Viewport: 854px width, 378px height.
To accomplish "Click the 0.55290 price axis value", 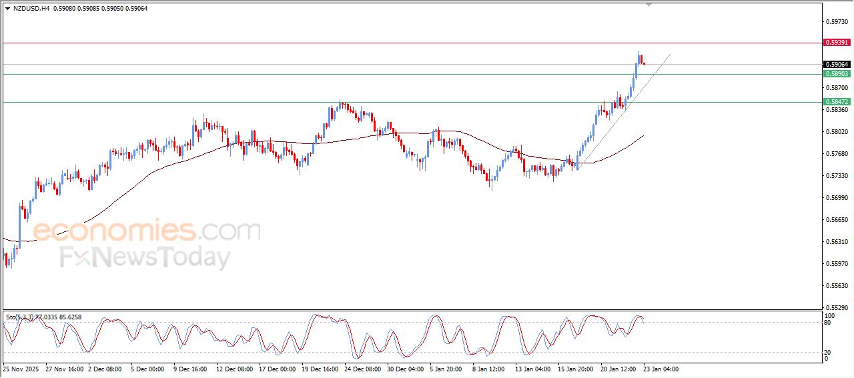I will click(837, 308).
